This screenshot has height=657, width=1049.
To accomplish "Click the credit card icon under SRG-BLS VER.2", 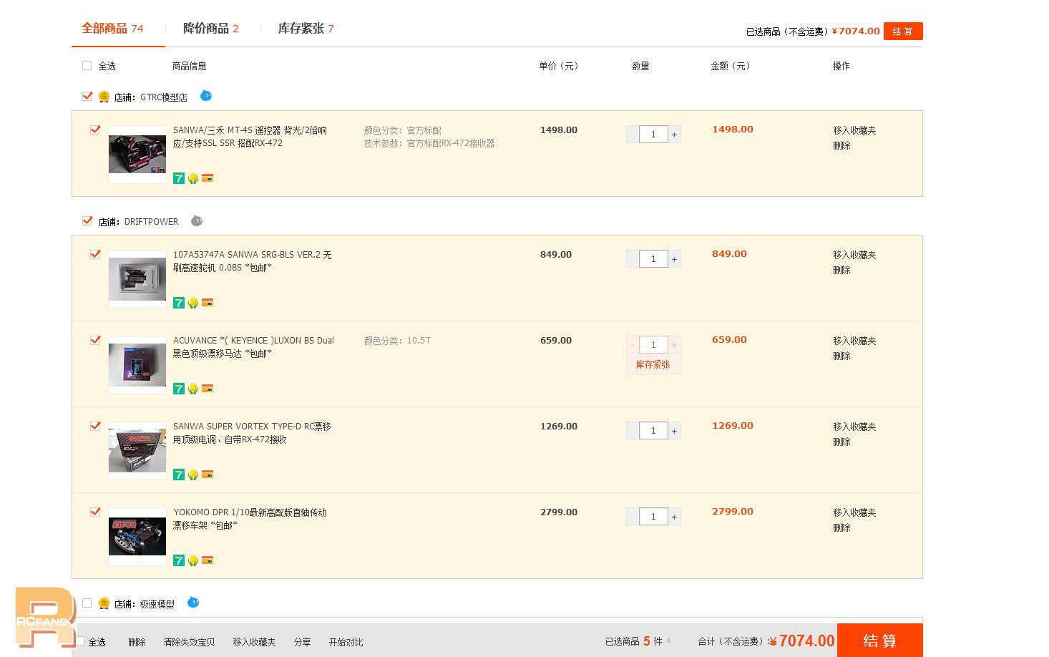I will [208, 303].
